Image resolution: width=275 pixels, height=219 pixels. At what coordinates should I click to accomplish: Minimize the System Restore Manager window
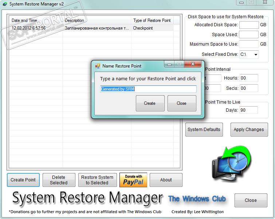coord(241,3)
